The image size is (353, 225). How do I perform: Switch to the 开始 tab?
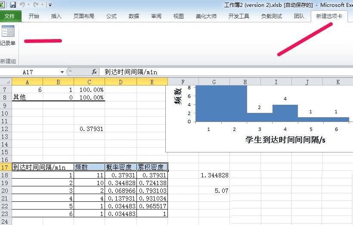pyautogui.click(x=34, y=16)
